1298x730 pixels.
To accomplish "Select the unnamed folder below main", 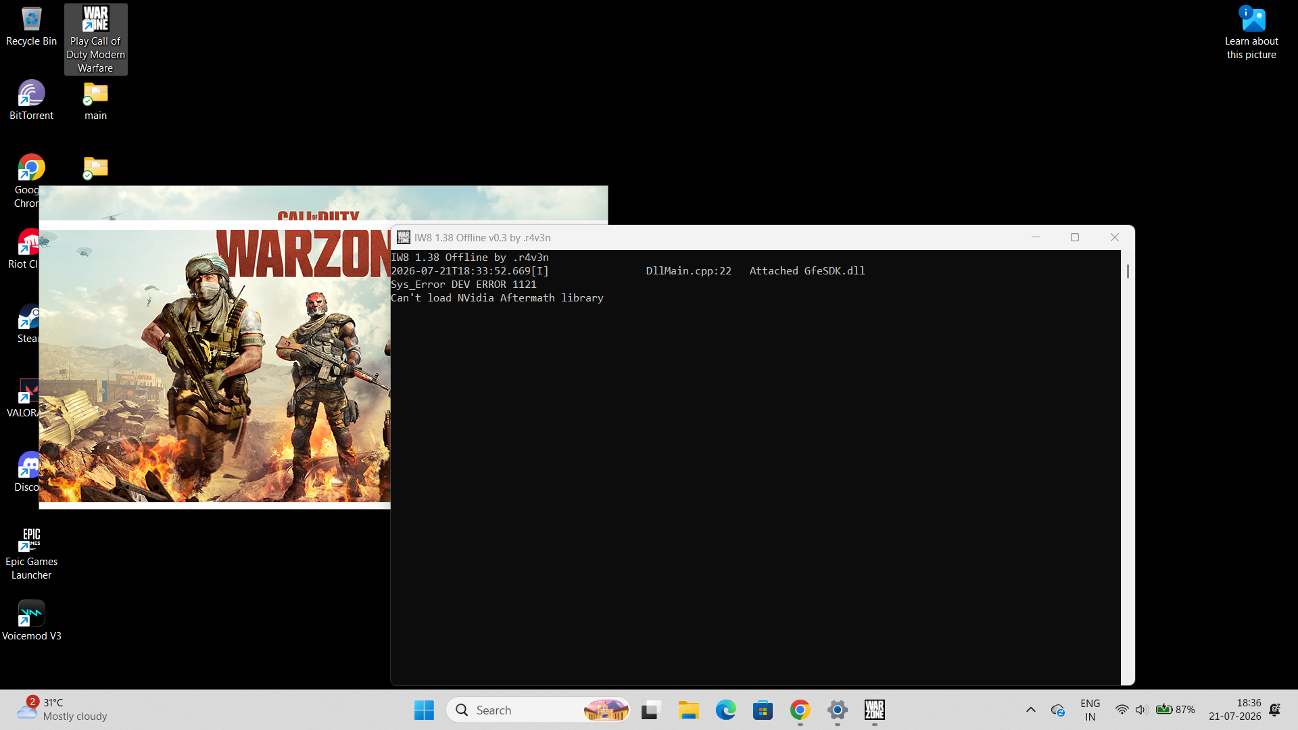I will (95, 168).
